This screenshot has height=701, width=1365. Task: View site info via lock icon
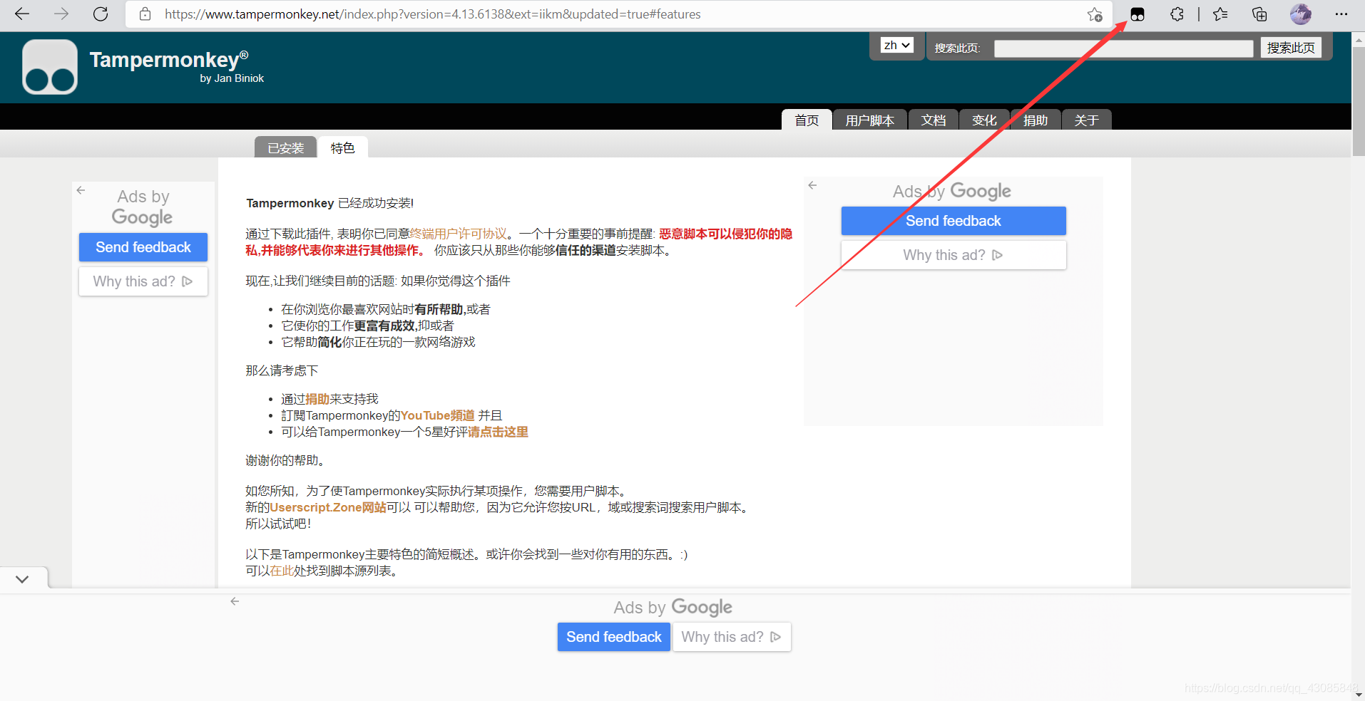[145, 14]
